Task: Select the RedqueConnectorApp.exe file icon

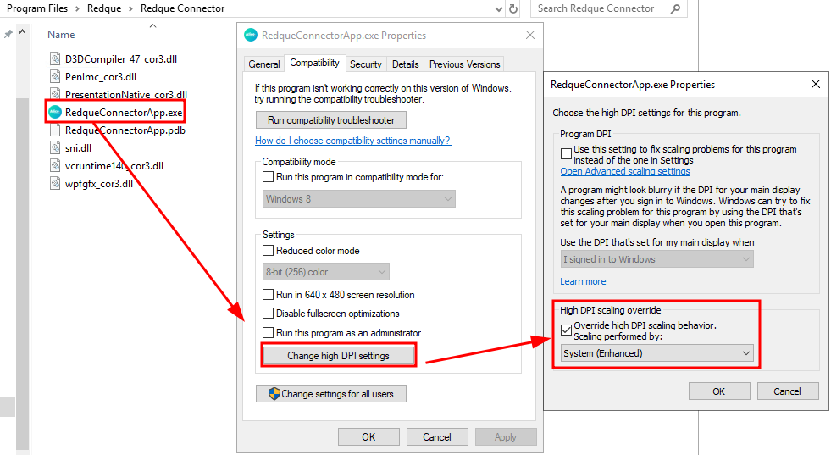Action: (55, 112)
